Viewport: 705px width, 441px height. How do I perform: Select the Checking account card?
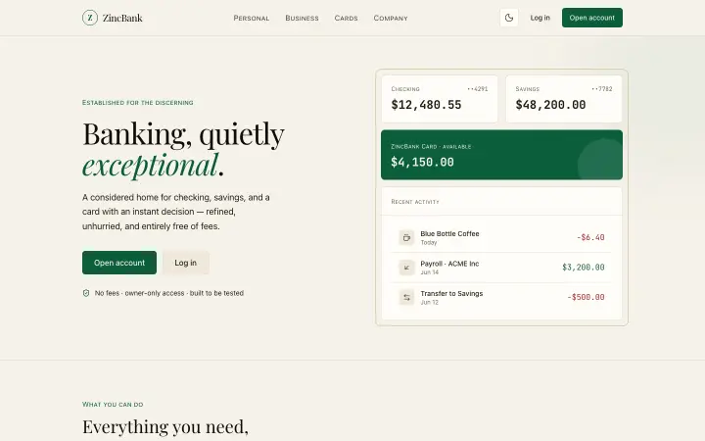440,99
